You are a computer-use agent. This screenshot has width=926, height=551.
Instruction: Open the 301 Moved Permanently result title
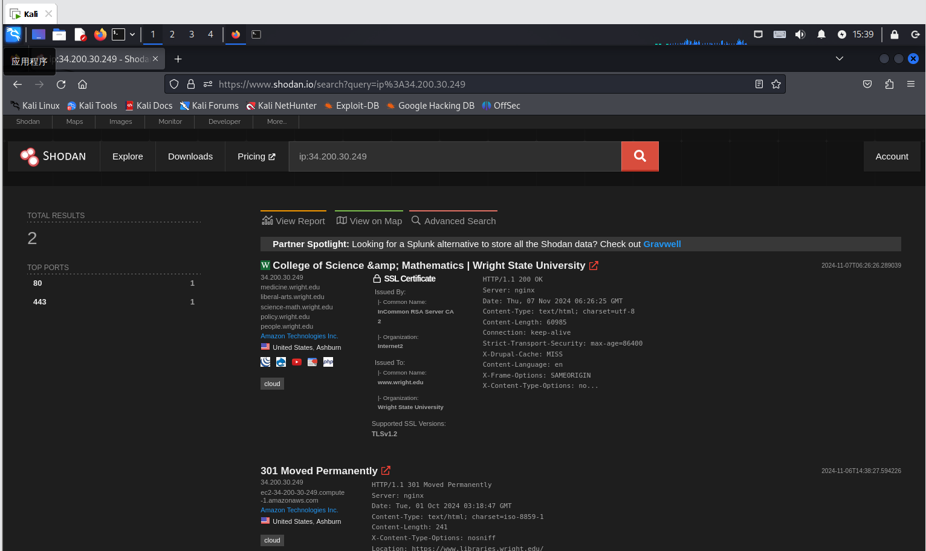point(319,471)
